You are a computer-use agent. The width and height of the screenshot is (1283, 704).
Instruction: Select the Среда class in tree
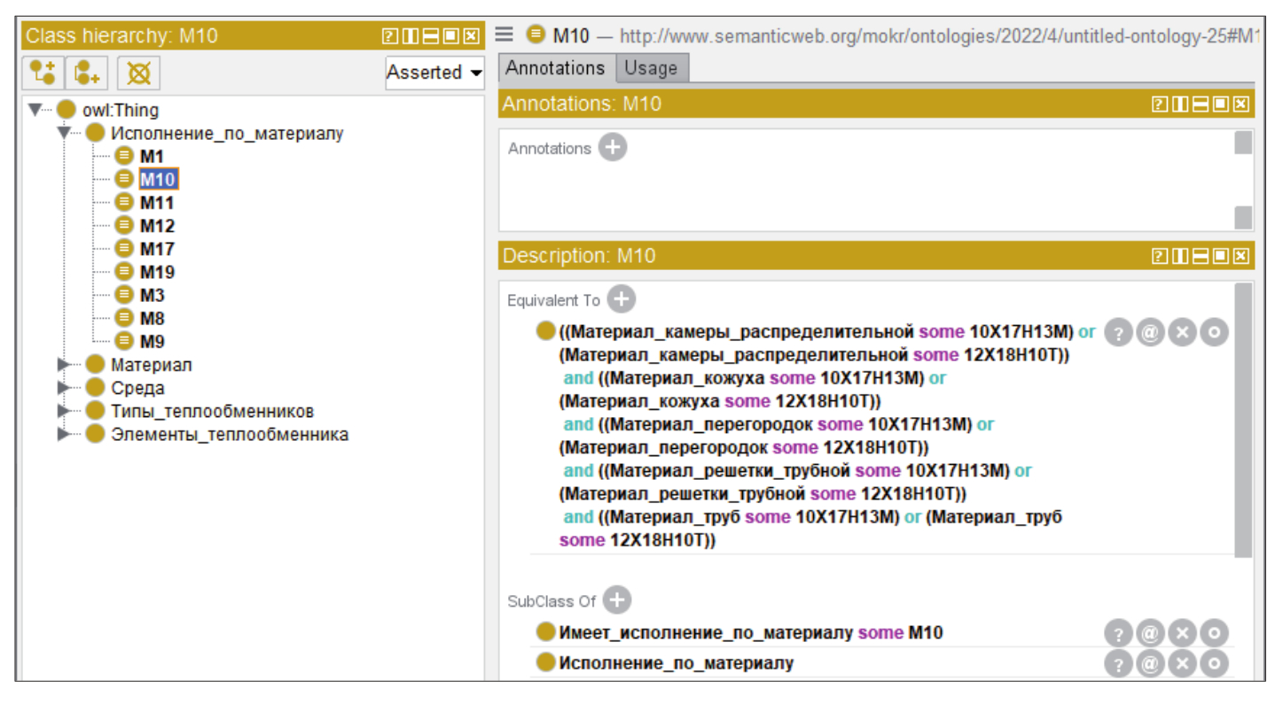pyautogui.click(x=137, y=388)
